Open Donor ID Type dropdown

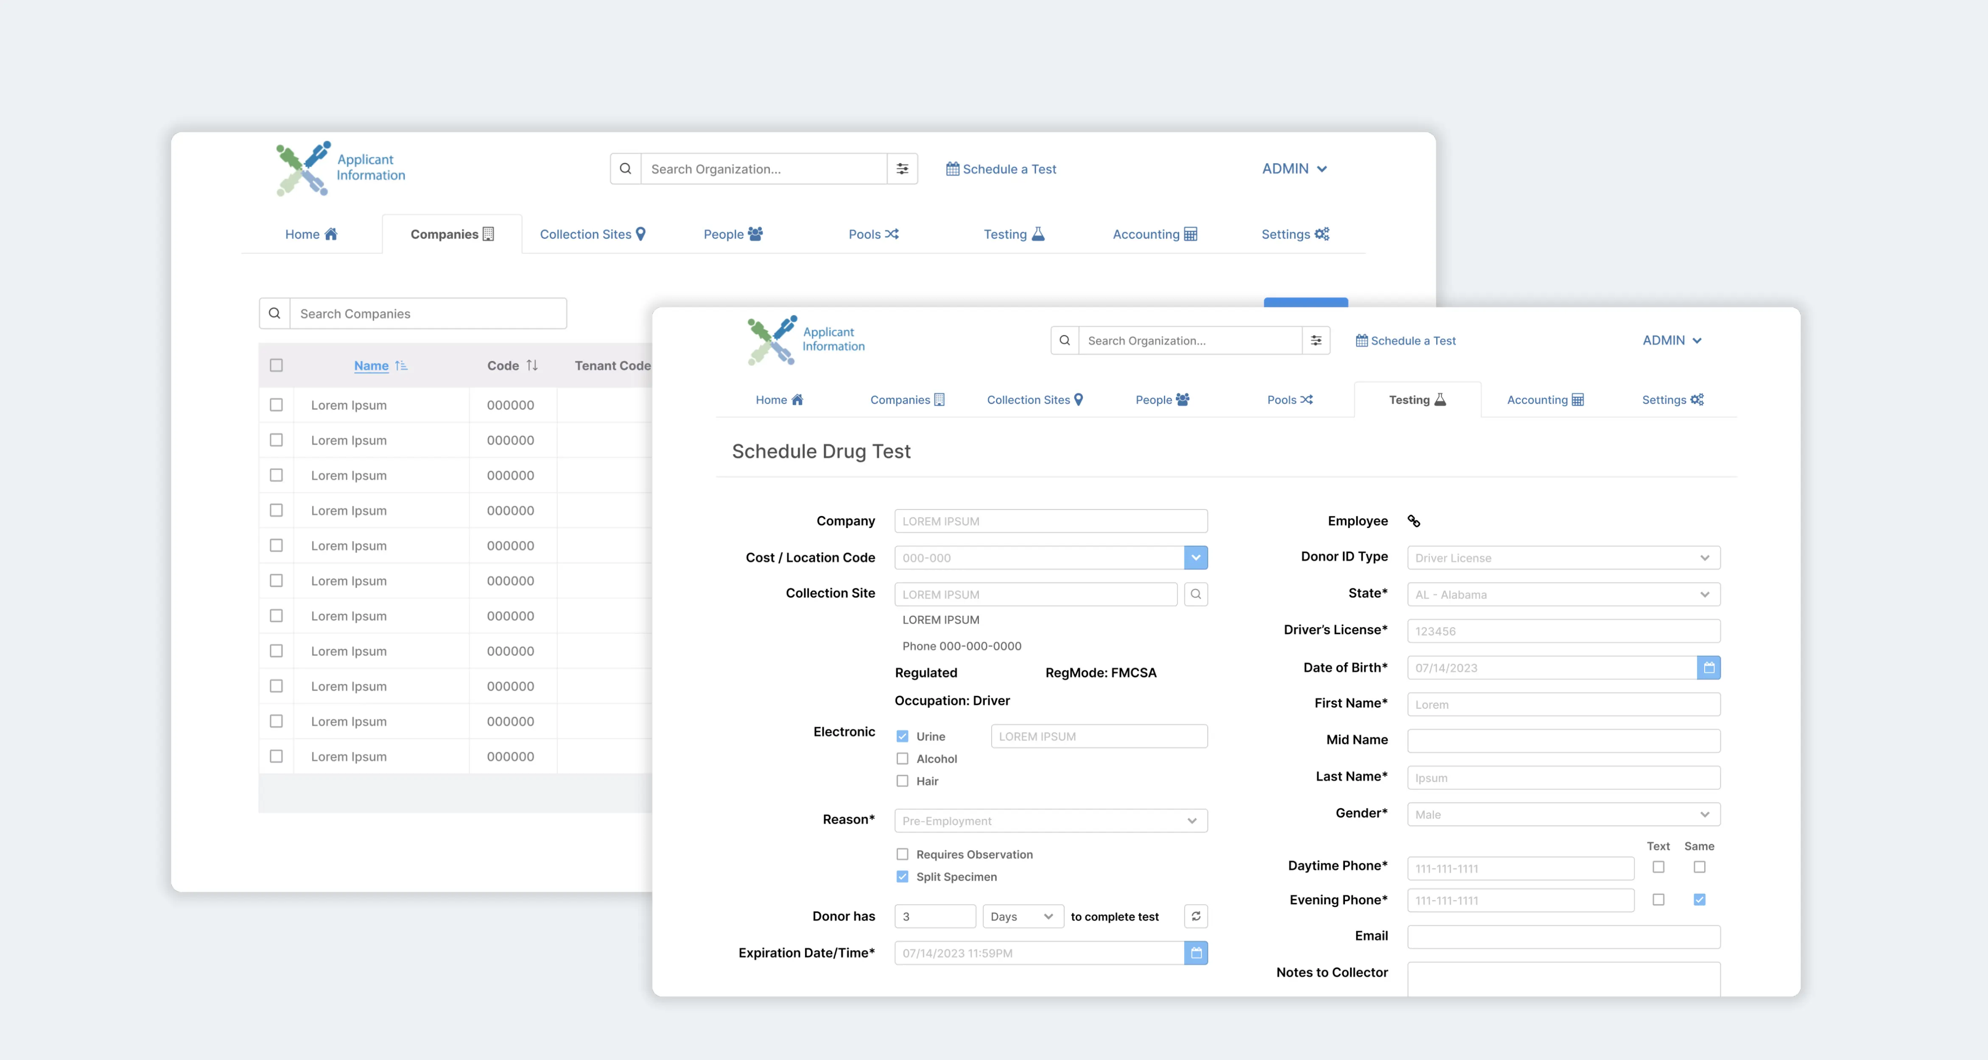coord(1563,557)
